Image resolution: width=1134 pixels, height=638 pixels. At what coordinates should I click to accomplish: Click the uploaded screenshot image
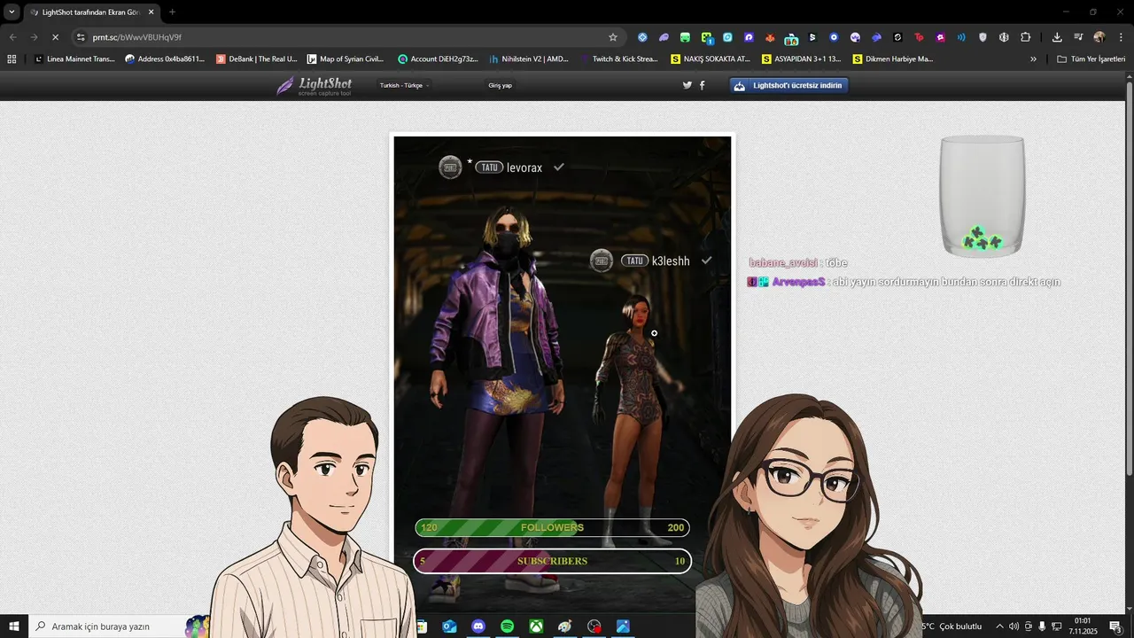(x=563, y=373)
